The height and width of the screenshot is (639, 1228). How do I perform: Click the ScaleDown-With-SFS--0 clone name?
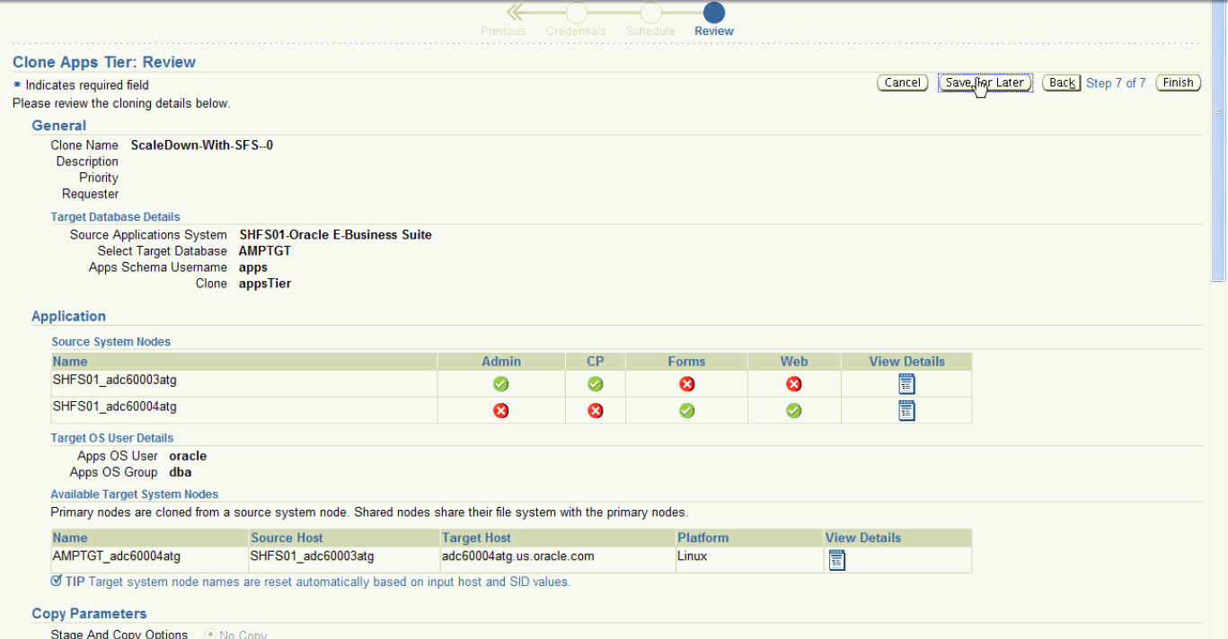tap(202, 144)
